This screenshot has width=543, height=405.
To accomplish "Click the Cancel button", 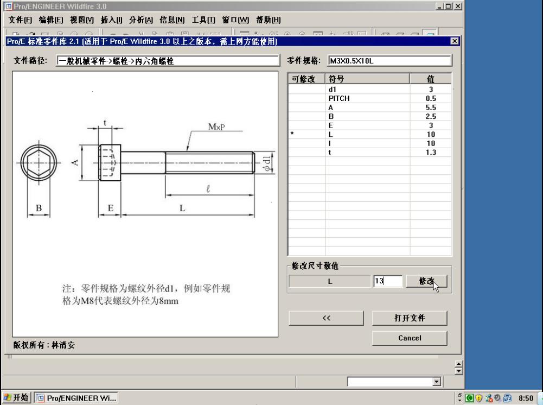I will point(410,338).
